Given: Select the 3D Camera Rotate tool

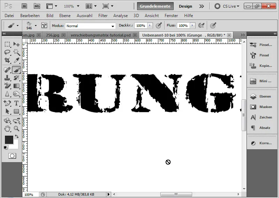Looking at the screenshot, I should [x=16, y=121].
